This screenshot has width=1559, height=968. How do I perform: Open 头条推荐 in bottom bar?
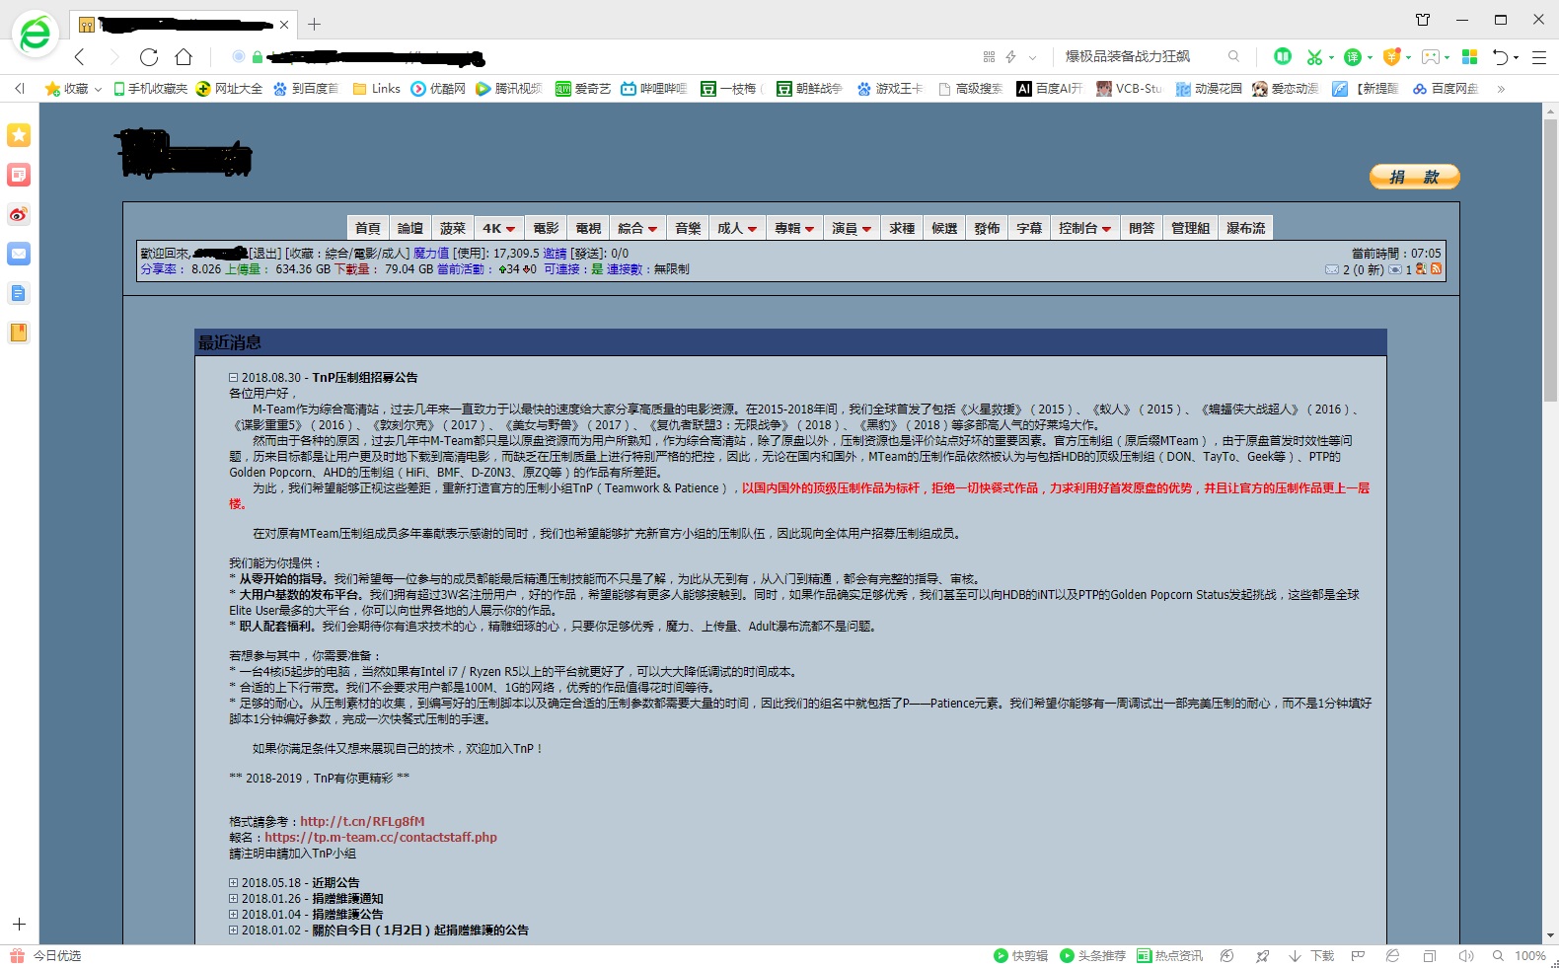pos(1093,956)
